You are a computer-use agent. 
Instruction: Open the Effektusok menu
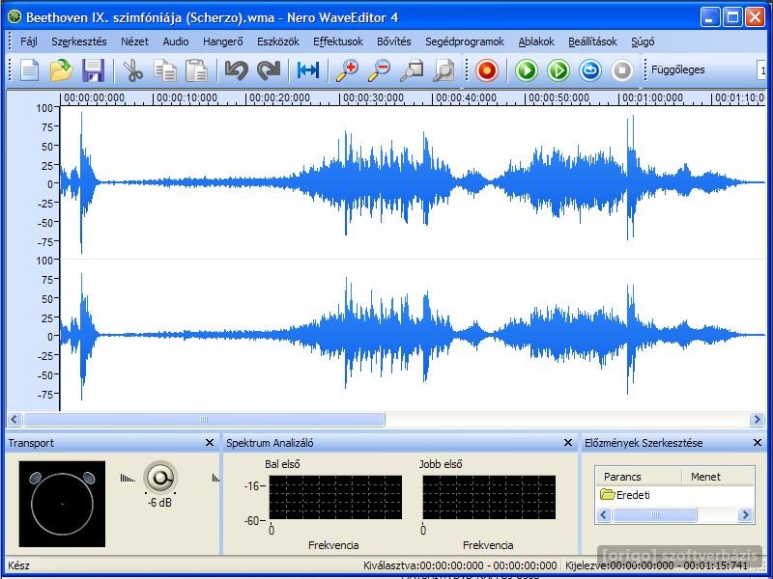click(338, 41)
